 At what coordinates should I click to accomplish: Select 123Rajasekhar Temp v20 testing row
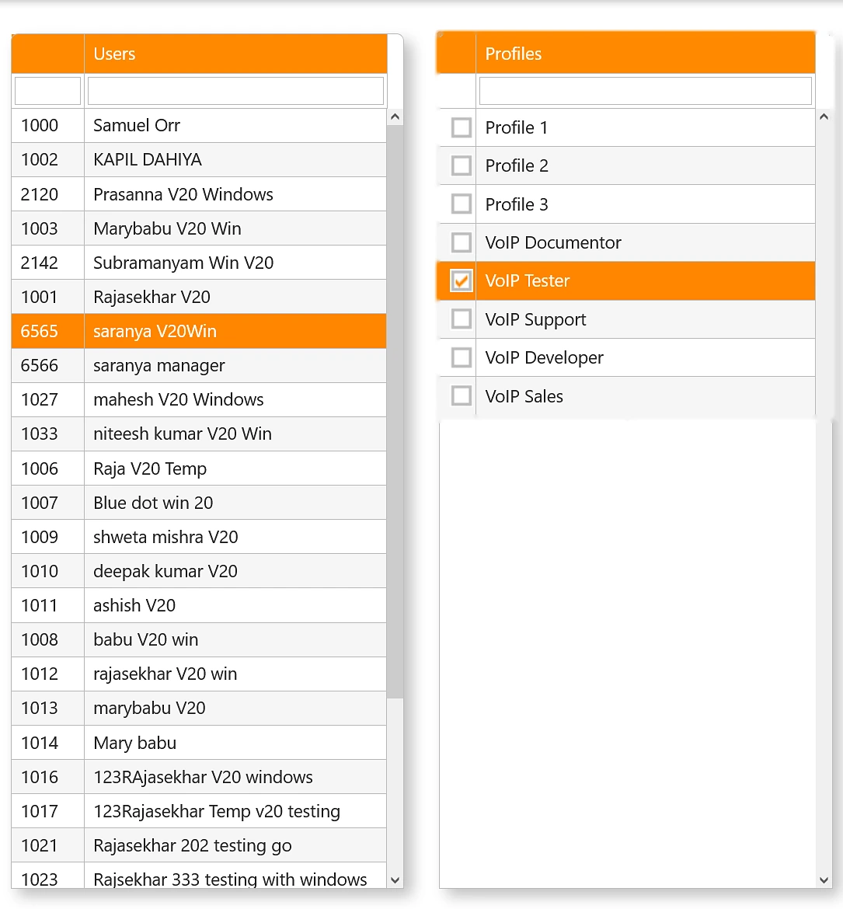[x=199, y=811]
